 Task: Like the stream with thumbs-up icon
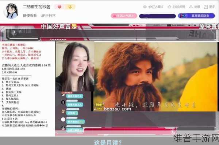169,7
